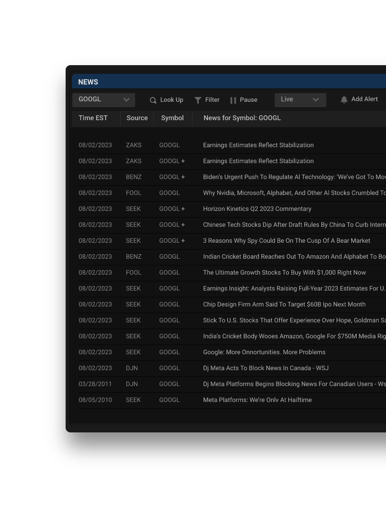The height and width of the screenshot is (513, 386).
Task: Read Dj Meta Acts To Block News article
Action: 265,368
